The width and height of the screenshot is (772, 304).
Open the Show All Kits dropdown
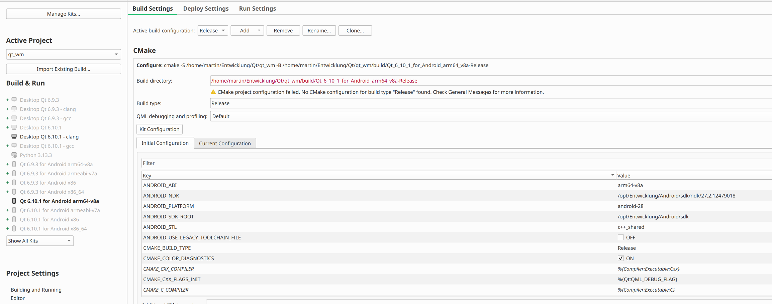[x=40, y=241]
